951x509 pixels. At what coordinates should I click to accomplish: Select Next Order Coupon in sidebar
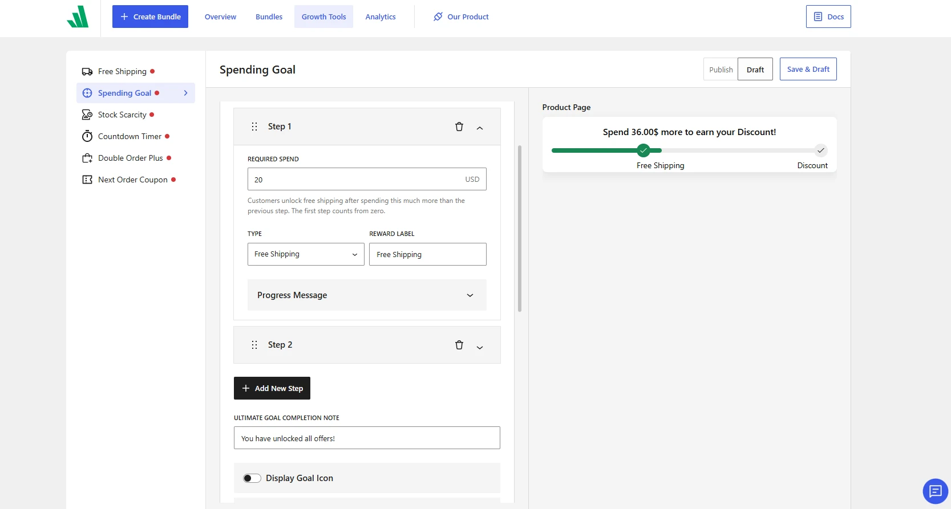click(x=136, y=180)
